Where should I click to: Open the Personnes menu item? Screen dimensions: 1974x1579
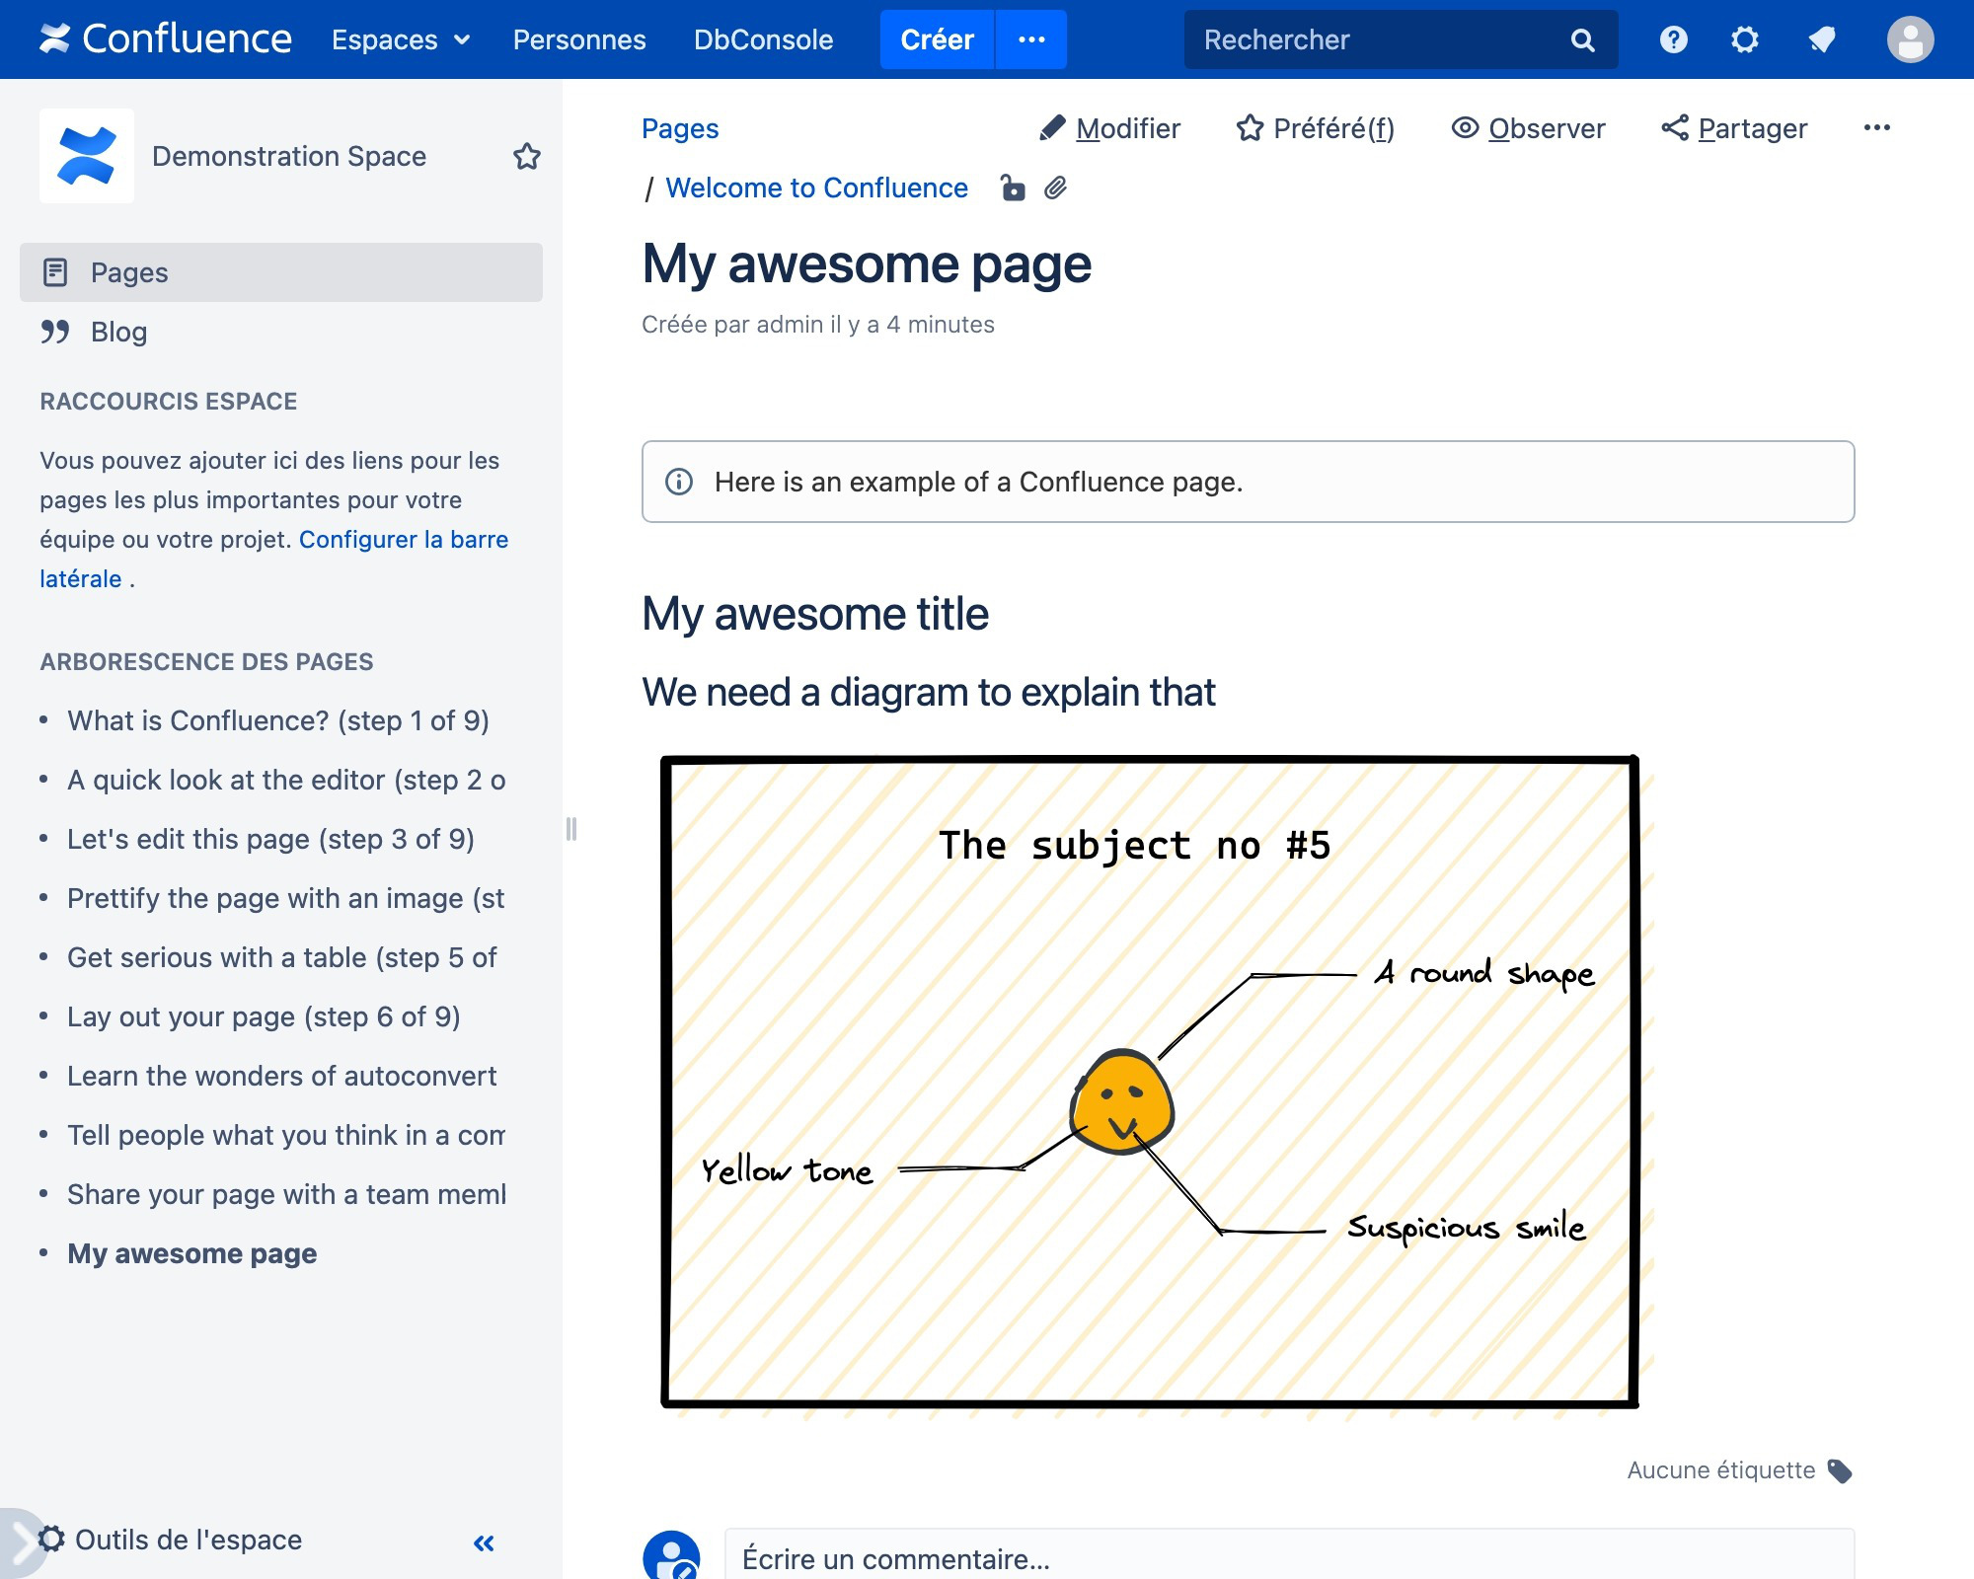[x=579, y=39]
